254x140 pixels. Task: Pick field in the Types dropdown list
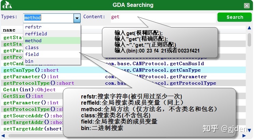click(32, 54)
